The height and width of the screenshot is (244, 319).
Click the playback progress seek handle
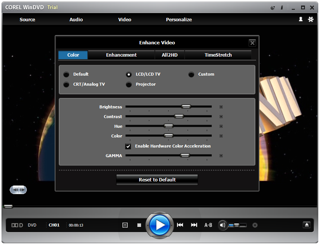point(8,206)
